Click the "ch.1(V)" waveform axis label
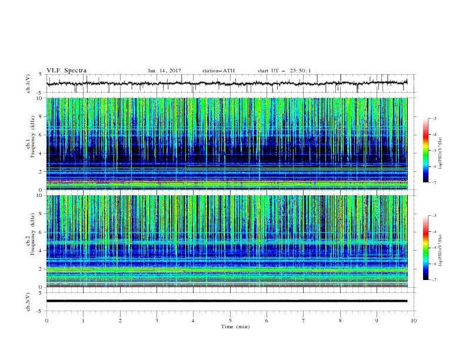The height and width of the screenshot is (360, 466). coord(28,84)
